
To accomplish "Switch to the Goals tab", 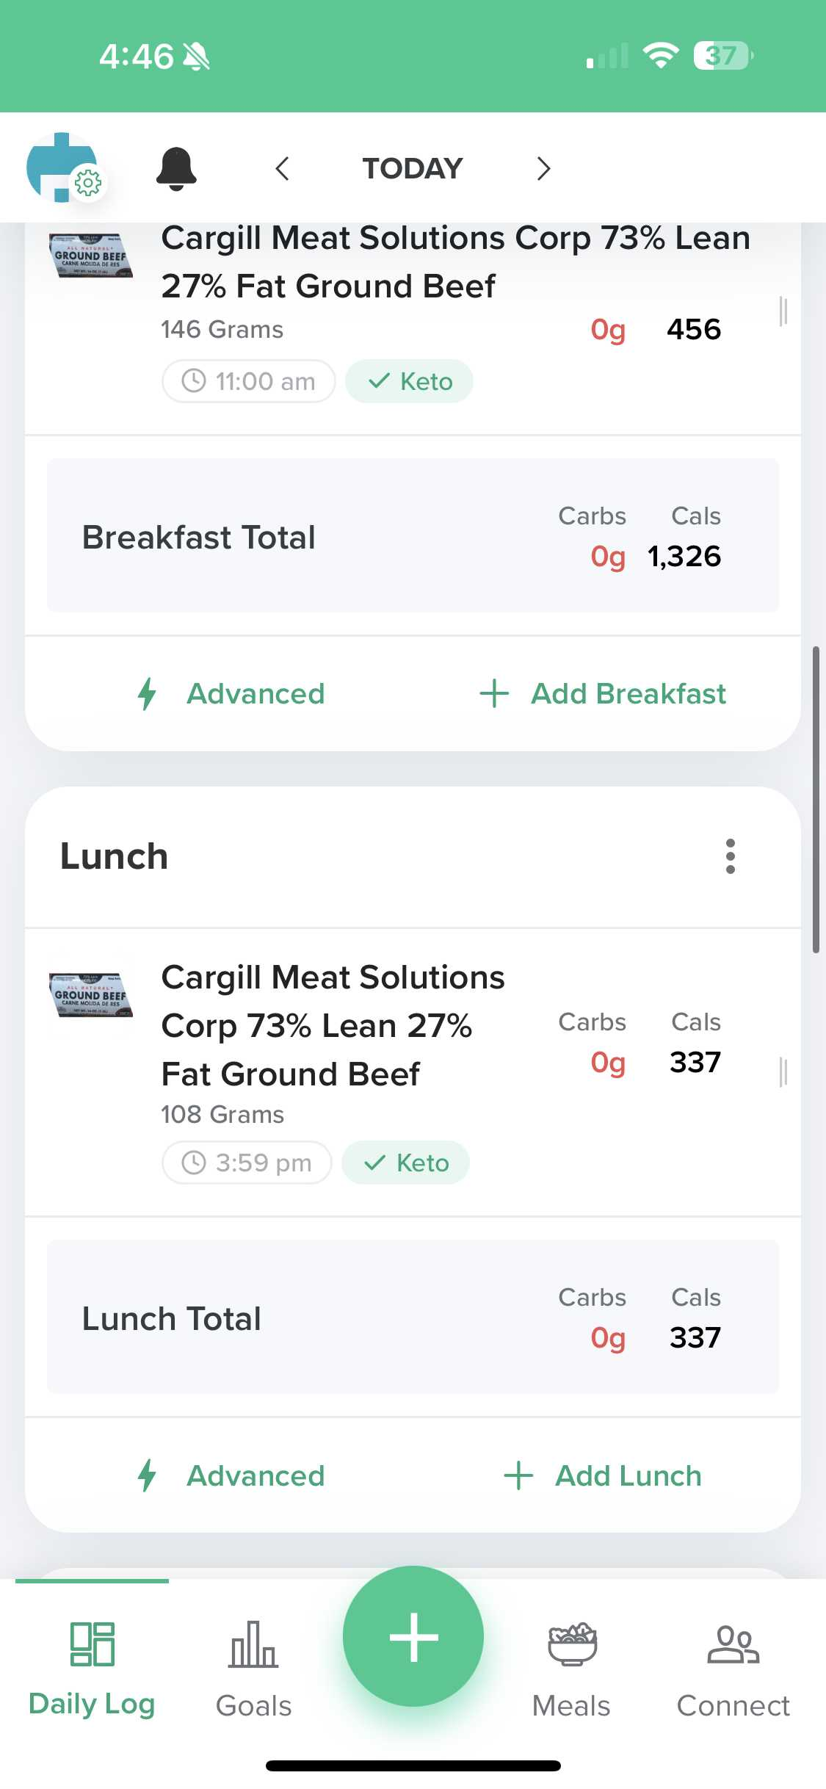I will coord(253,1667).
